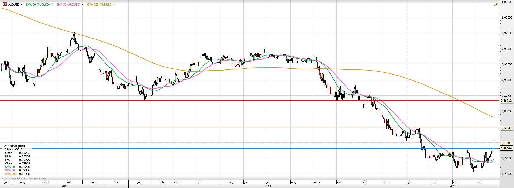The image size is (514, 188).
Task: Select the red line price tag 0,86712
Action: (x=506, y=101)
